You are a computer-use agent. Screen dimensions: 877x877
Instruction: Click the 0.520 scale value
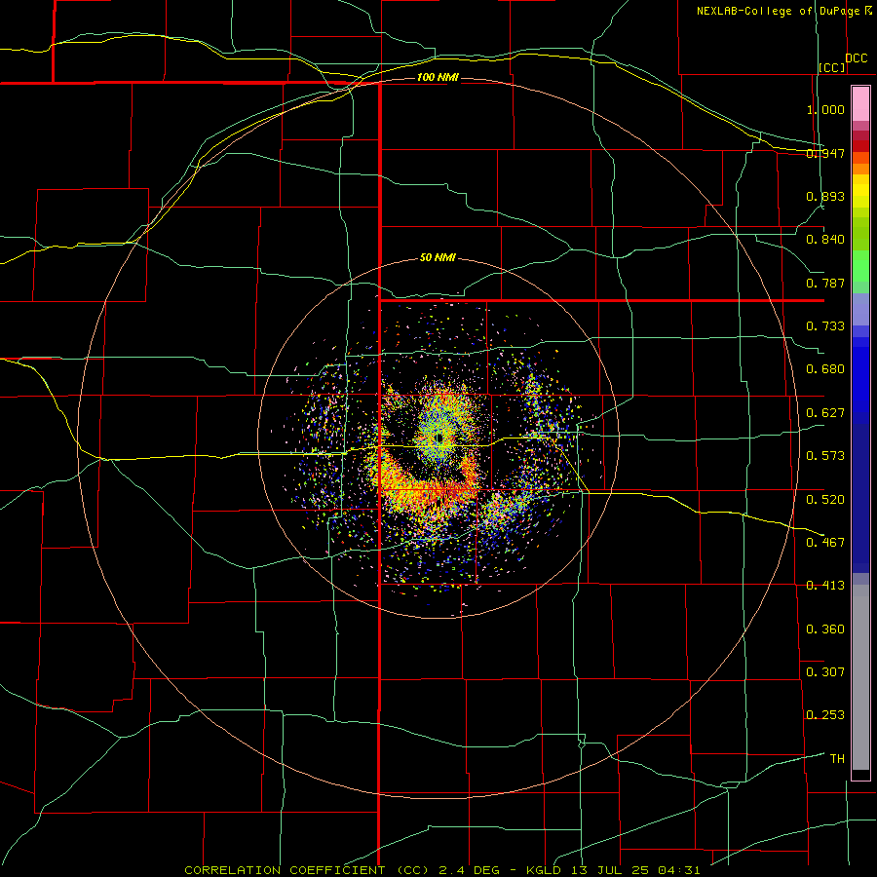[x=825, y=500]
